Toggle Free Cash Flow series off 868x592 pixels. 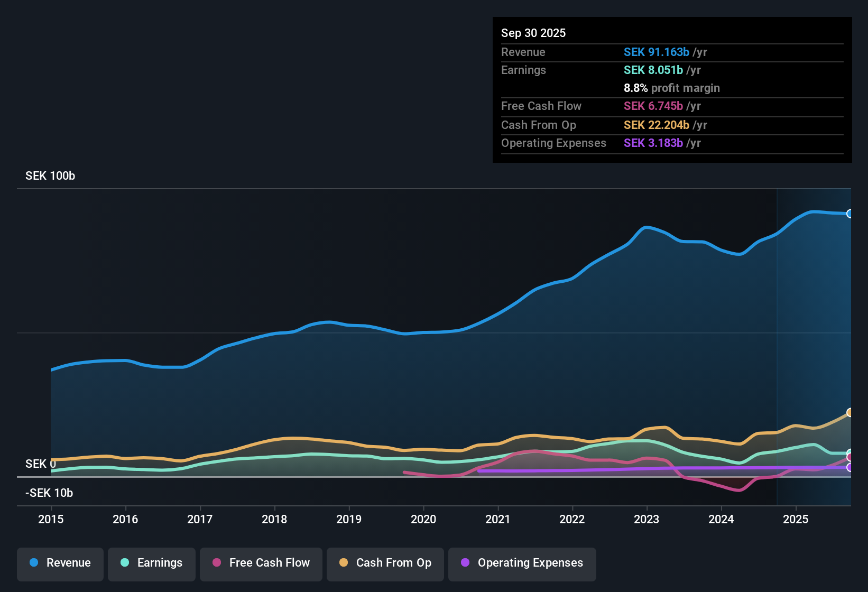point(261,563)
